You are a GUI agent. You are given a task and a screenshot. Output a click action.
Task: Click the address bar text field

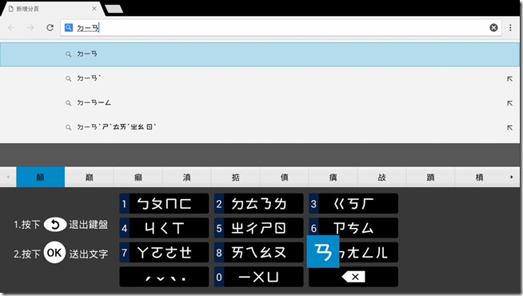pos(281,28)
